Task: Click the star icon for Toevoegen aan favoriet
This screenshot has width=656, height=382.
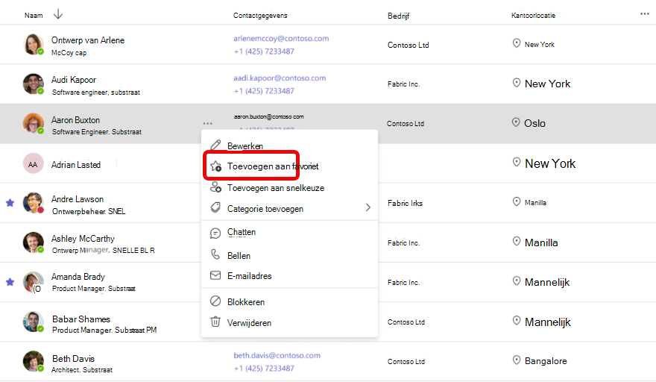Action: (x=216, y=166)
